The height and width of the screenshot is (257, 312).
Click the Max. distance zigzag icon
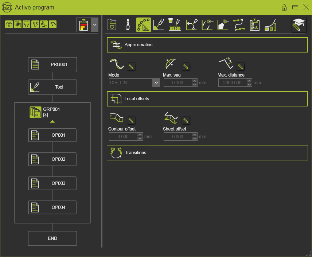[226, 63]
